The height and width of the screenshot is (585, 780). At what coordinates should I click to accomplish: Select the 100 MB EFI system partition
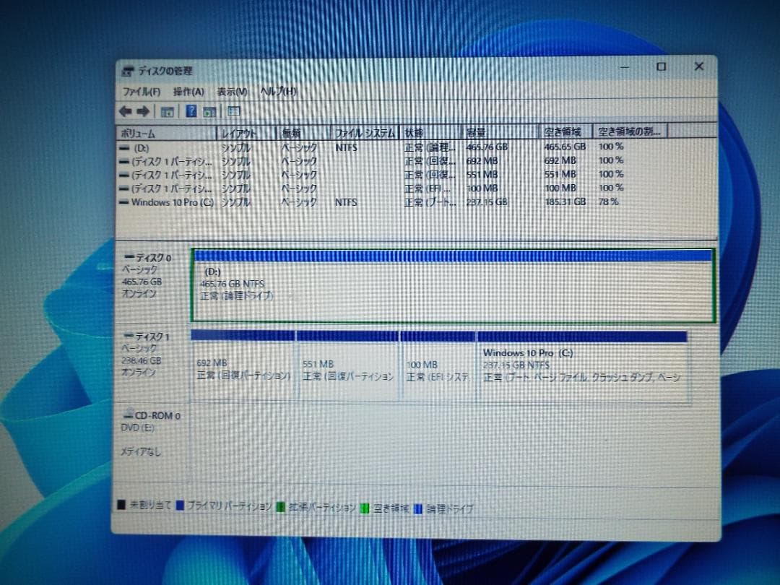click(x=437, y=365)
